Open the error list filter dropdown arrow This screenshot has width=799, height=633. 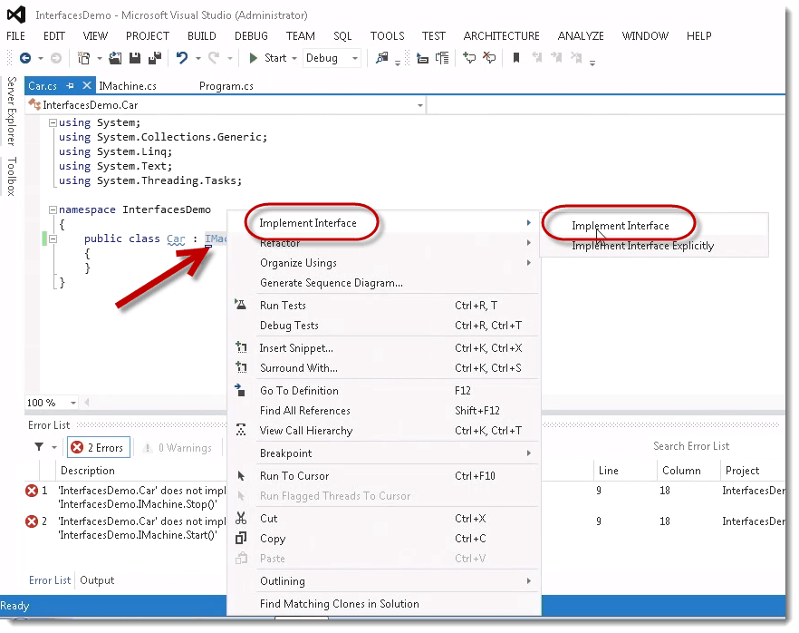pos(54,448)
